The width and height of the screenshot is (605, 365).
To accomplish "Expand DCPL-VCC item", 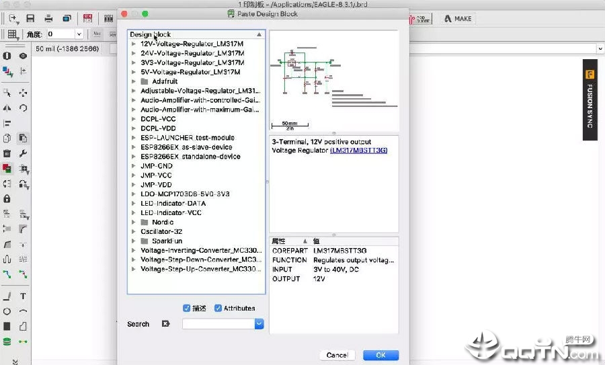I will coord(134,119).
